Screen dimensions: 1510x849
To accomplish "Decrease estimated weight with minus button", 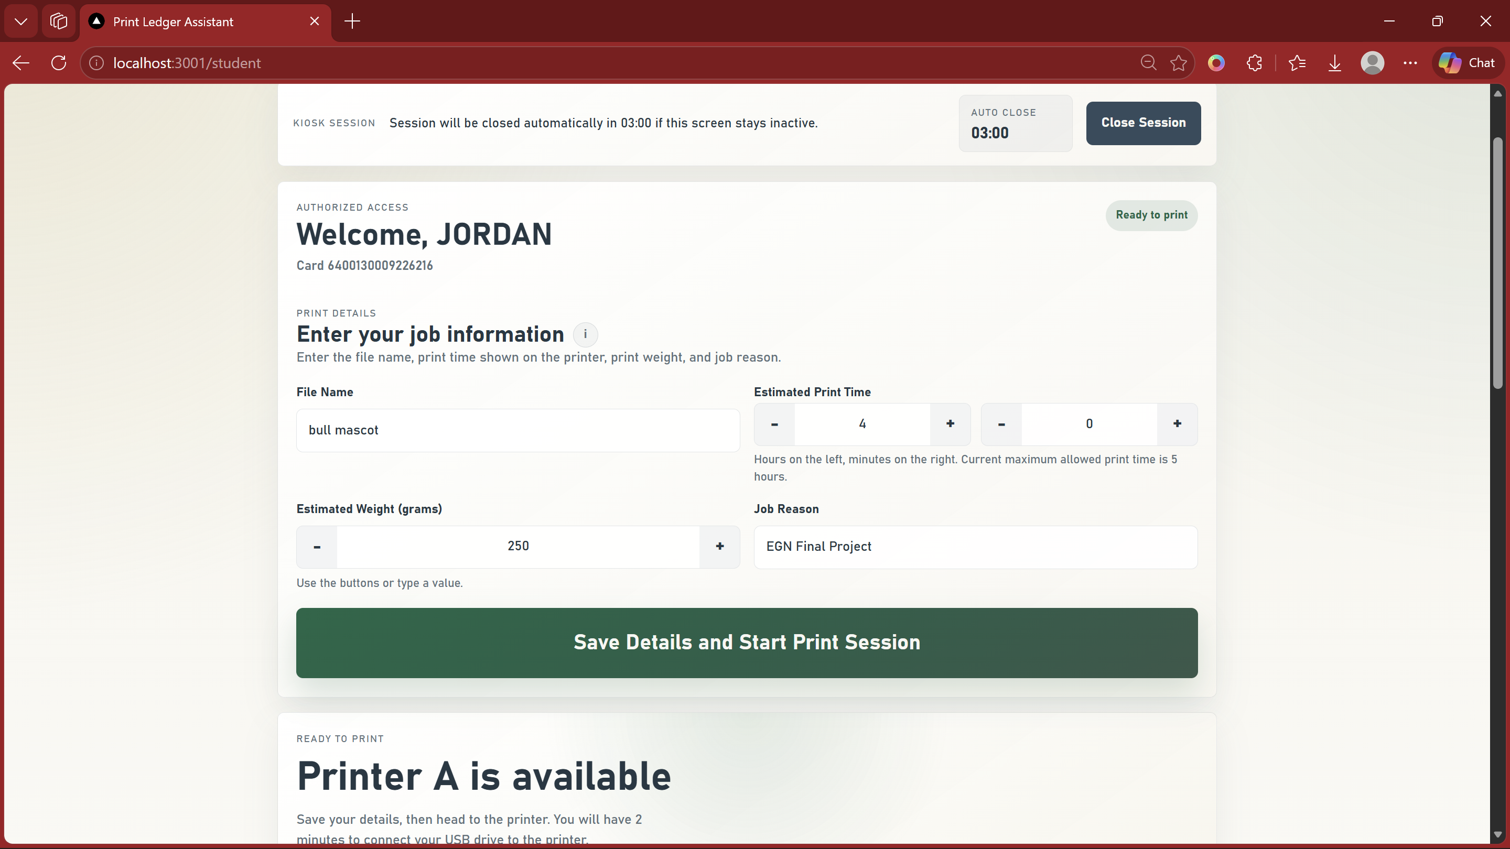I will click(317, 546).
